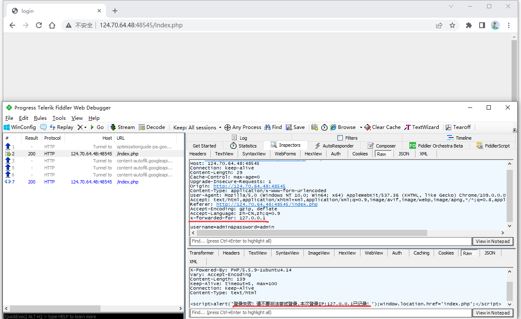Click the camera screenshot toolbar icon
This screenshot has height=319, width=521.
click(315, 127)
